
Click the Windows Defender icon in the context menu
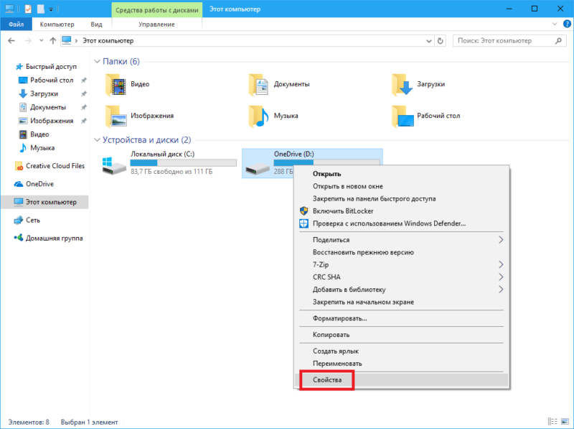pyautogui.click(x=304, y=223)
